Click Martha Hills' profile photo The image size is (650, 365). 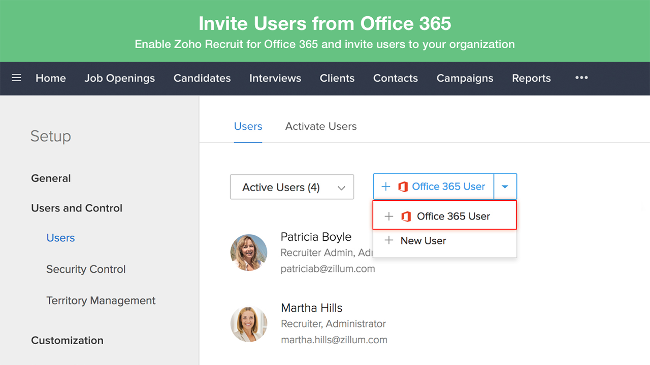[249, 323]
